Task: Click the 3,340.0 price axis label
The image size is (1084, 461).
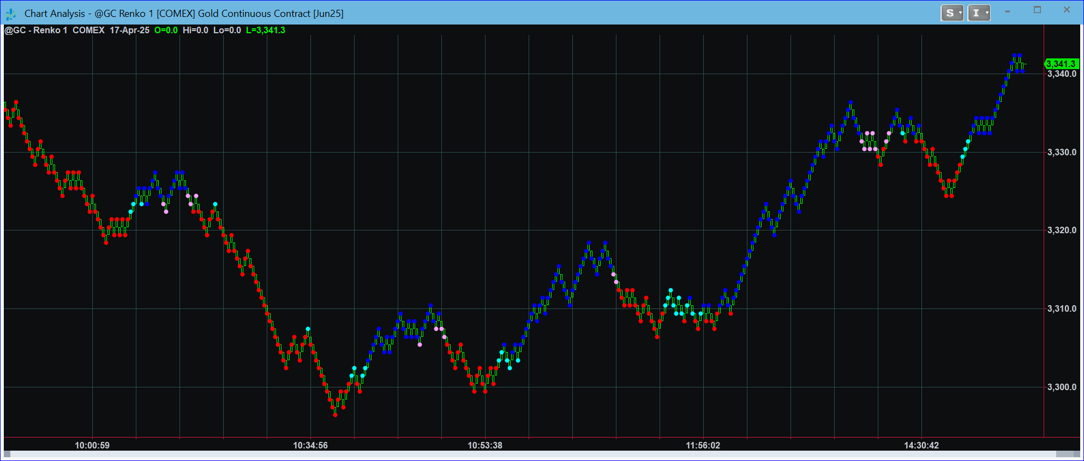Action: click(1062, 74)
